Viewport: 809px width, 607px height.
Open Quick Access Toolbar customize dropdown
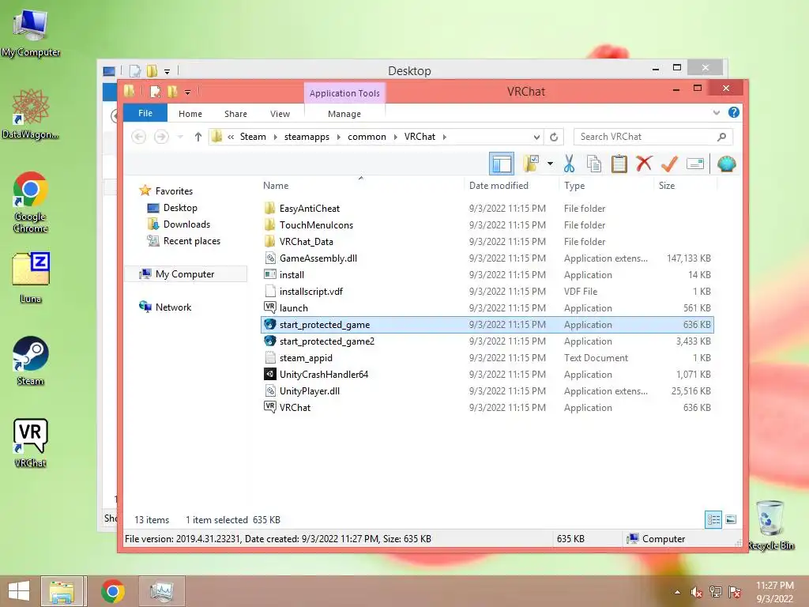click(187, 92)
